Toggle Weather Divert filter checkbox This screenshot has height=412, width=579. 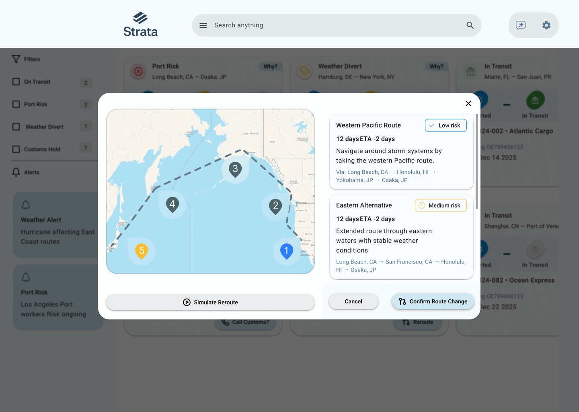click(x=16, y=127)
